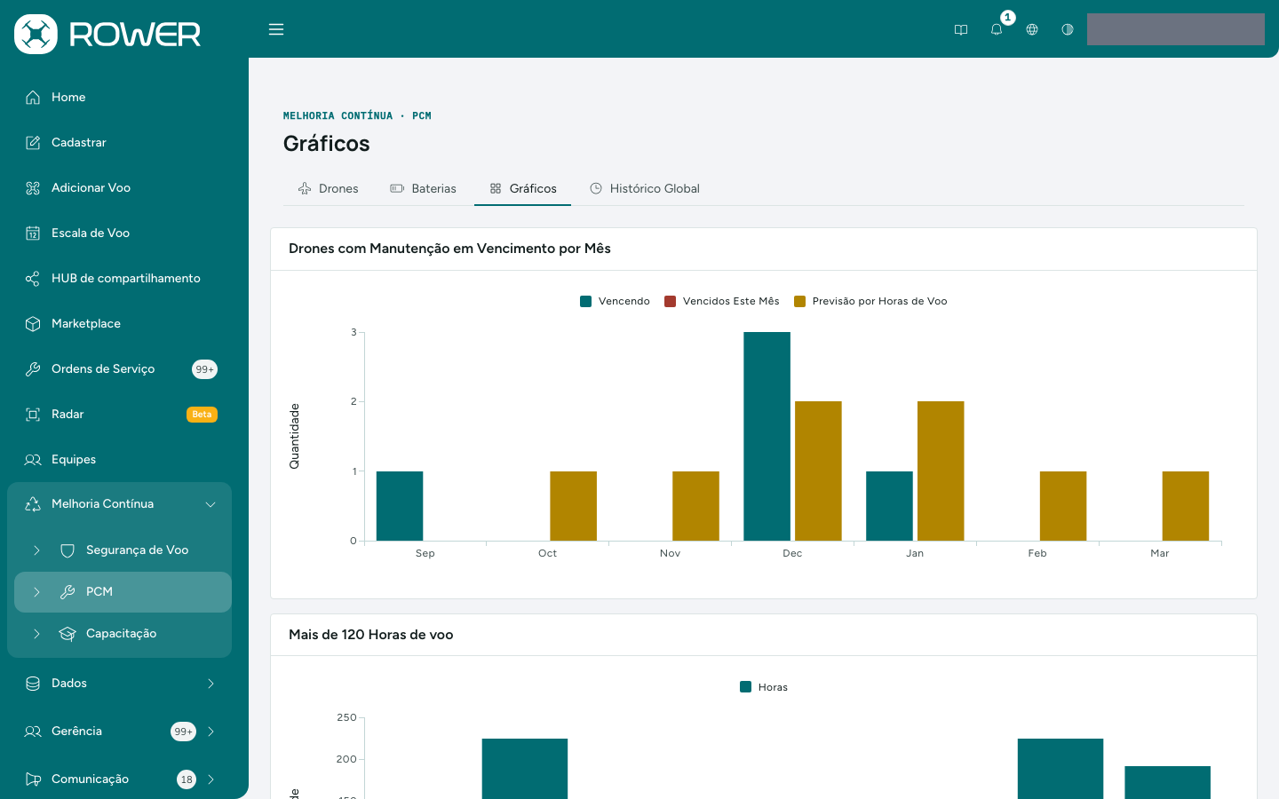
Task: Click the 18 badge on Comunicação
Action: (x=187, y=779)
